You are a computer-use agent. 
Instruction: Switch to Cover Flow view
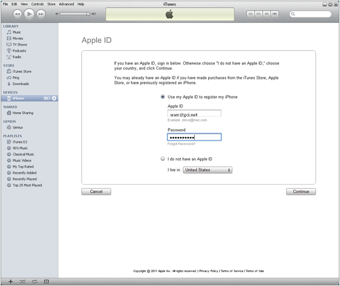[275, 14]
